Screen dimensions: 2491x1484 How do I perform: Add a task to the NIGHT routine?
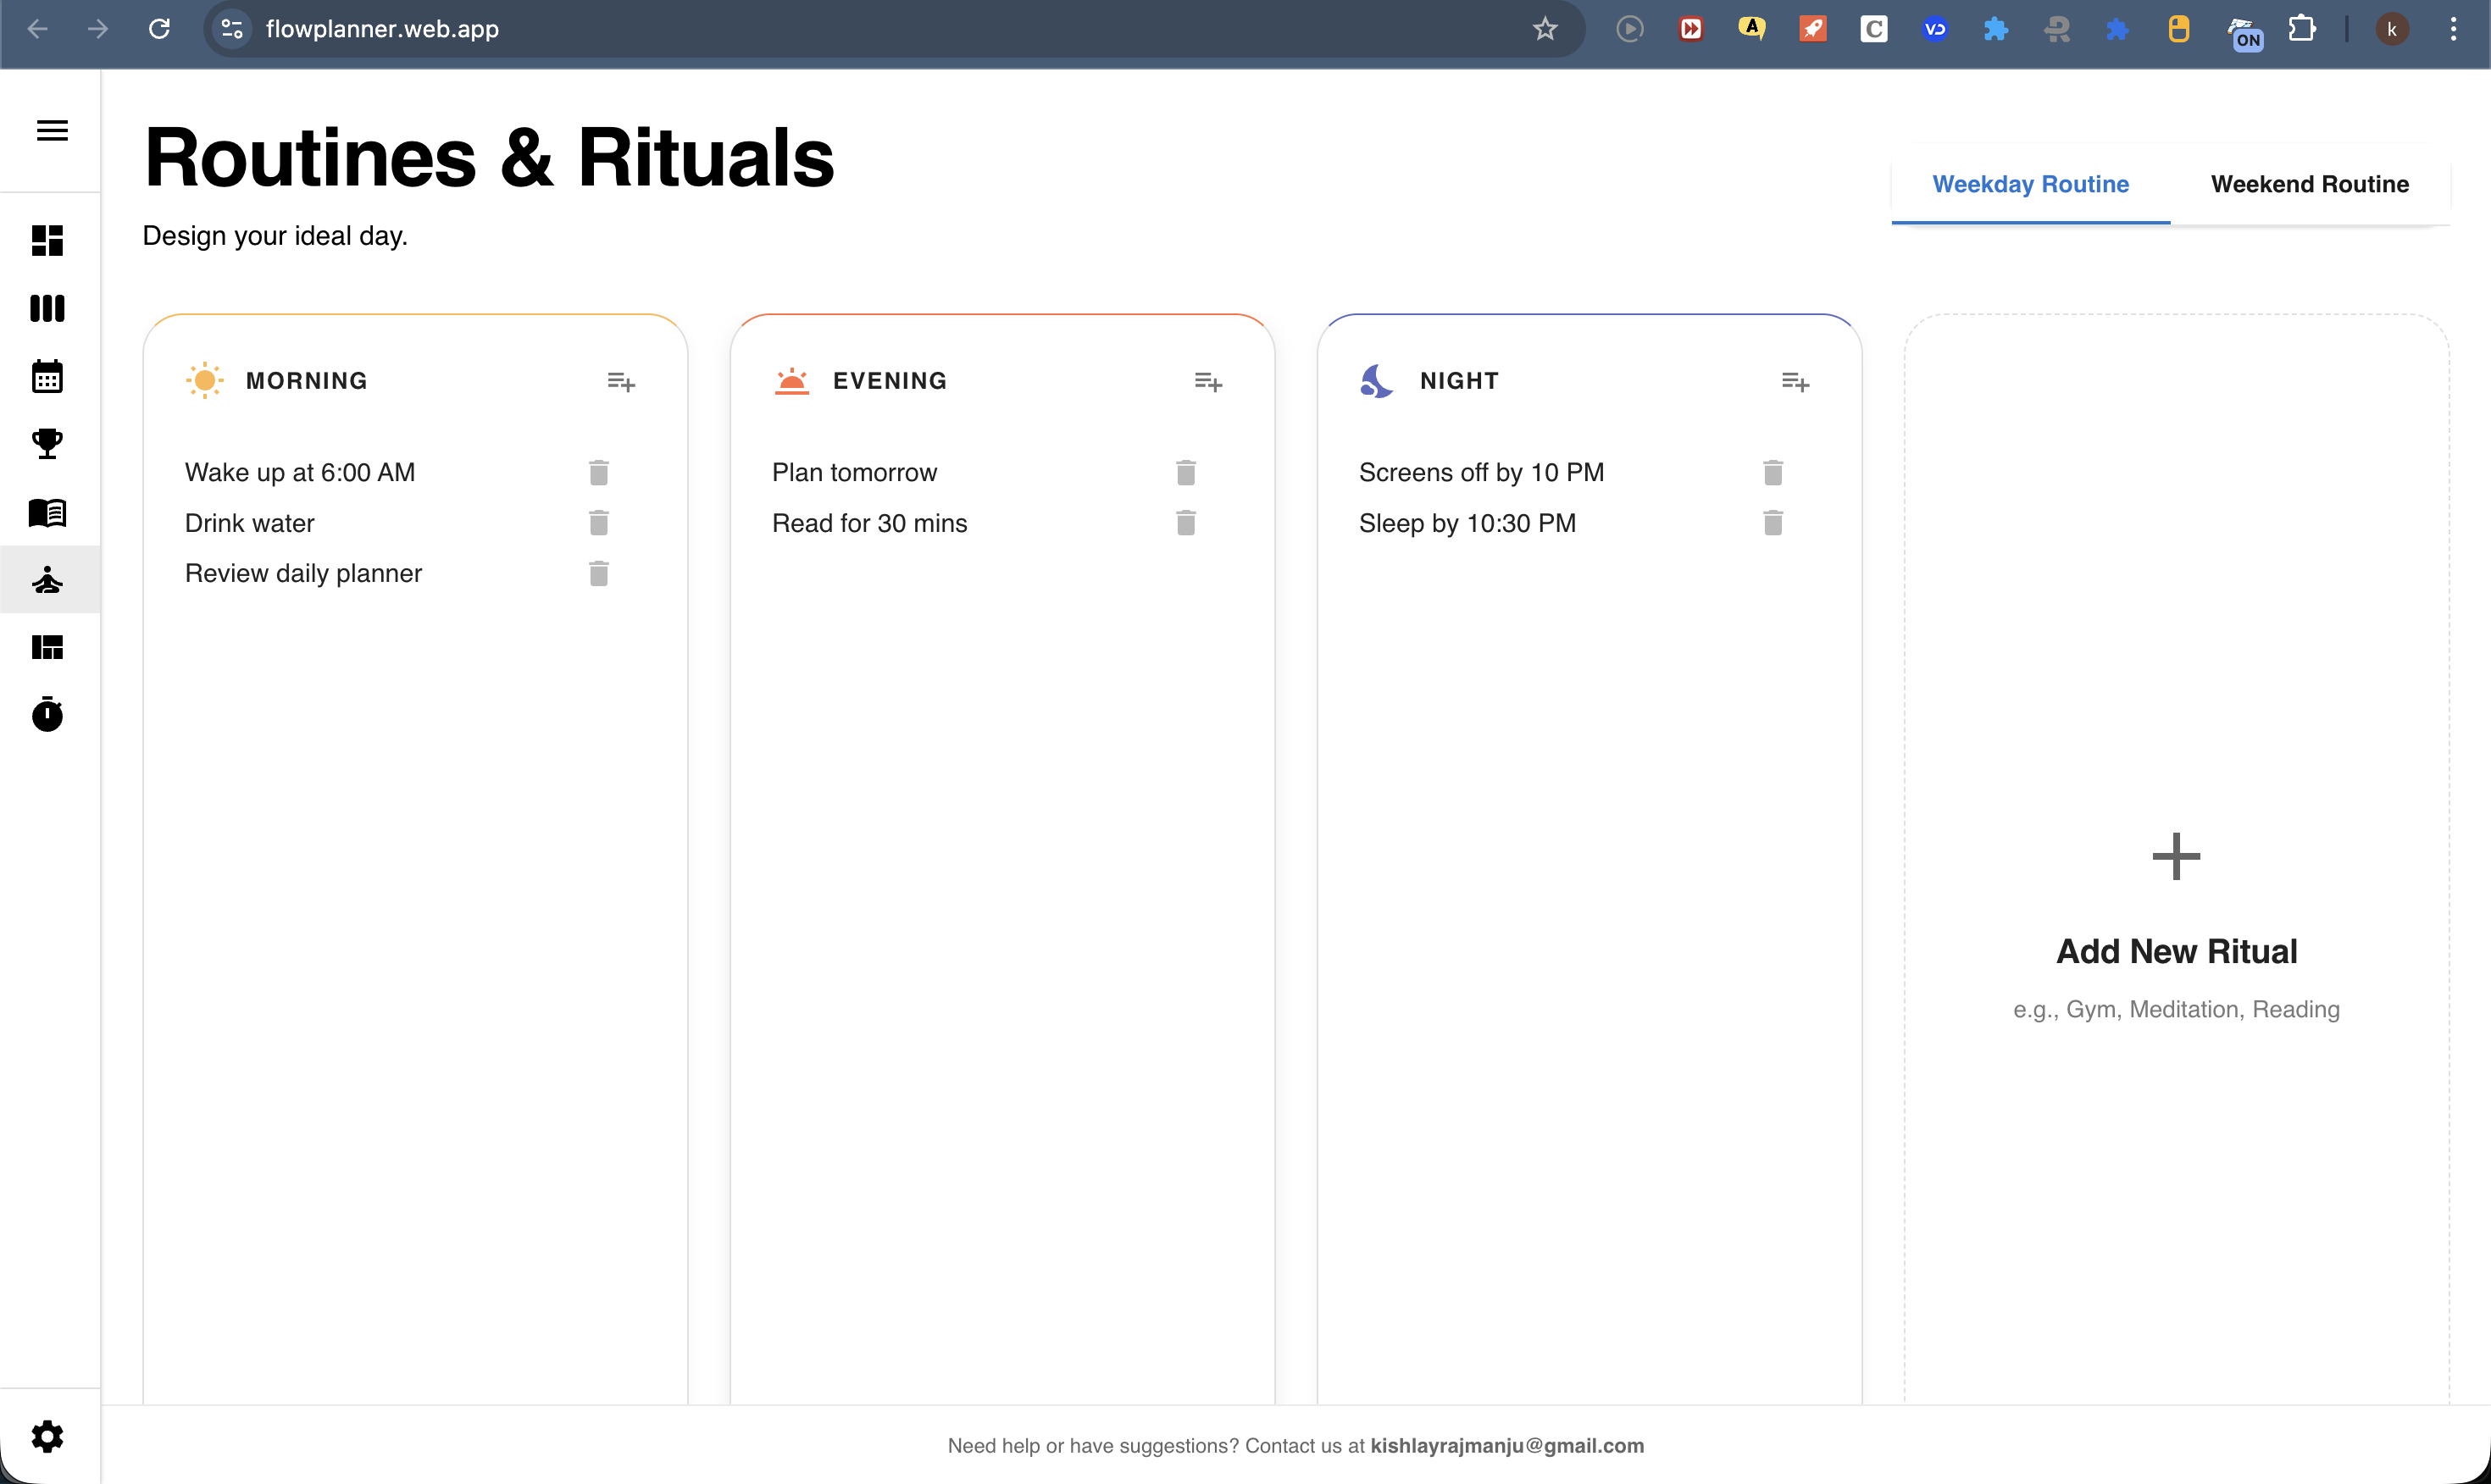tap(1795, 381)
